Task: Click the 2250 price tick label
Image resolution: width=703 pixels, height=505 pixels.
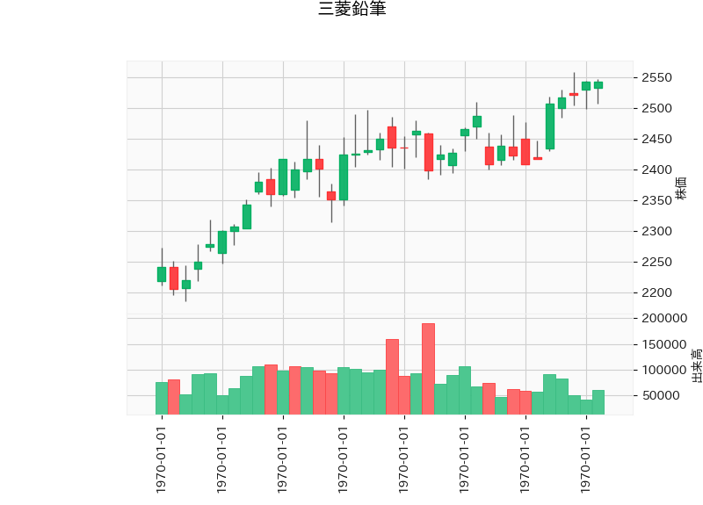Action: [656, 262]
